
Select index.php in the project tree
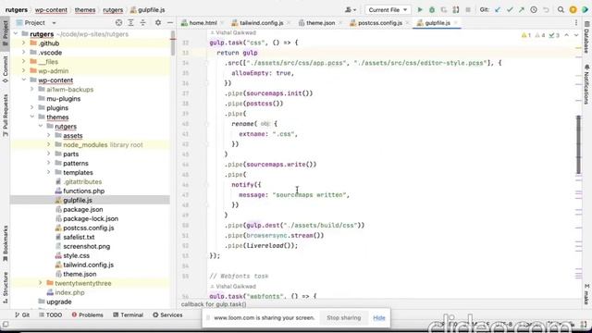click(69, 292)
